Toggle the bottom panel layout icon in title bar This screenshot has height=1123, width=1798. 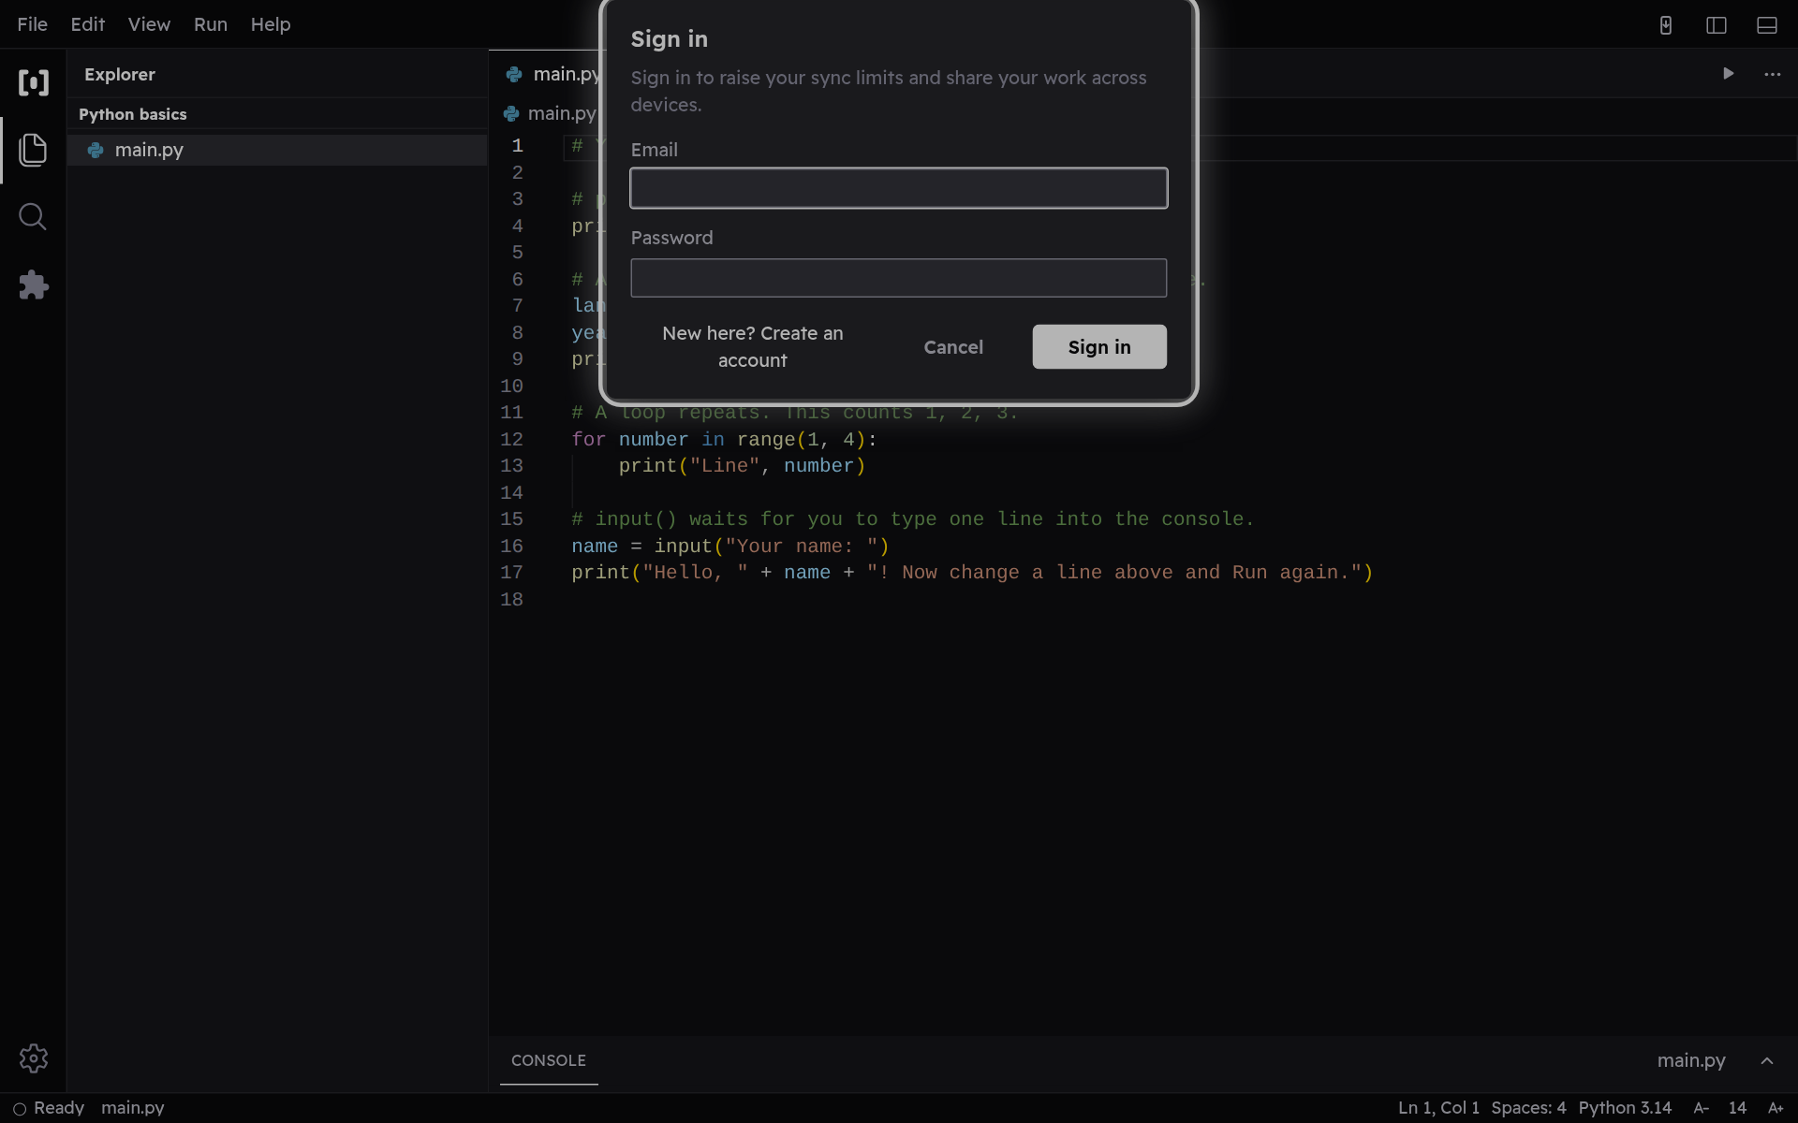[x=1767, y=25]
